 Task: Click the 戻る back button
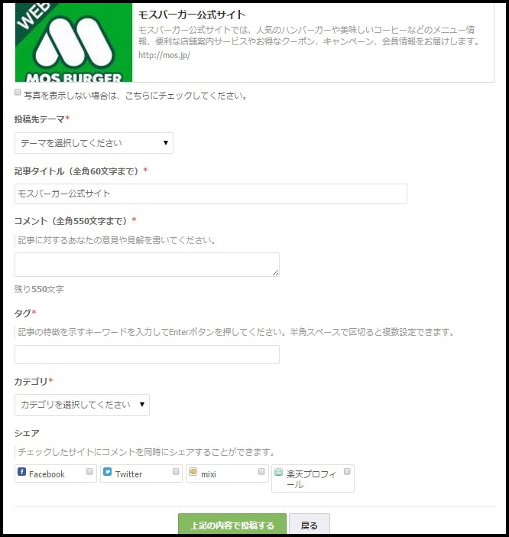(x=310, y=524)
